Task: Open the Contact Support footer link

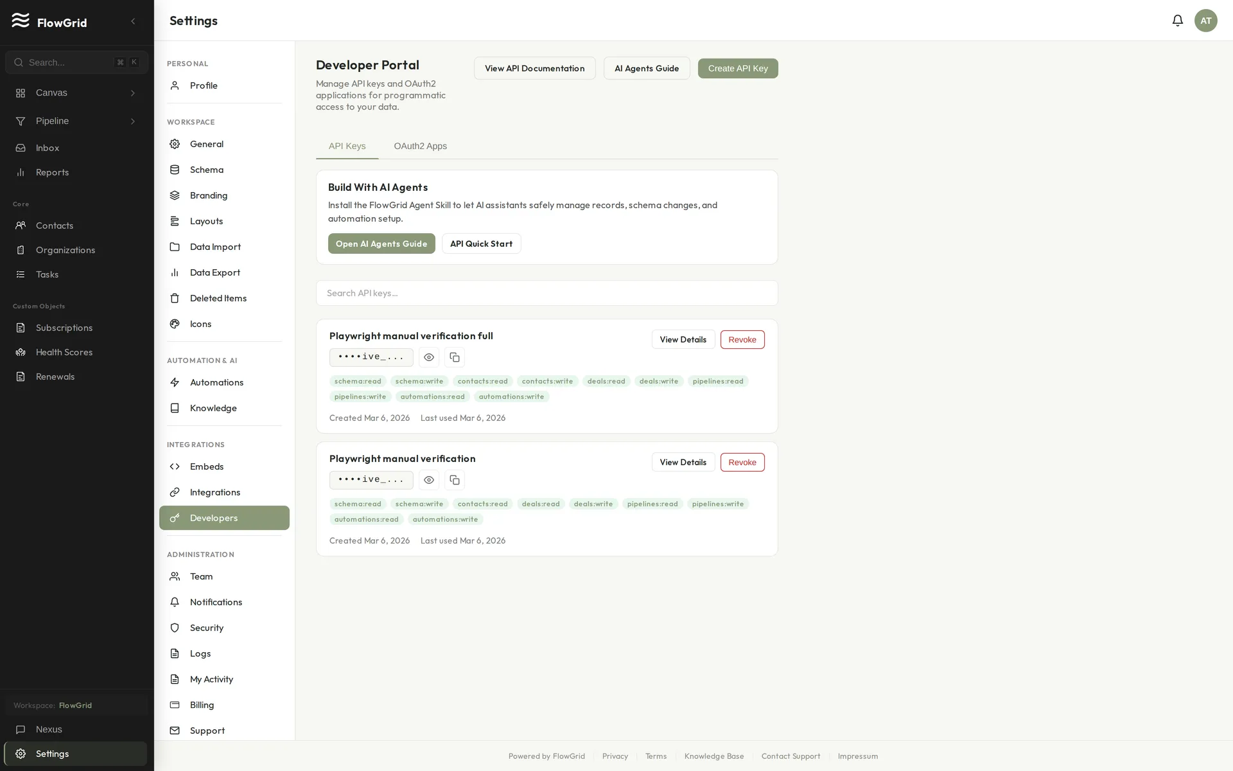Action: pyautogui.click(x=791, y=756)
